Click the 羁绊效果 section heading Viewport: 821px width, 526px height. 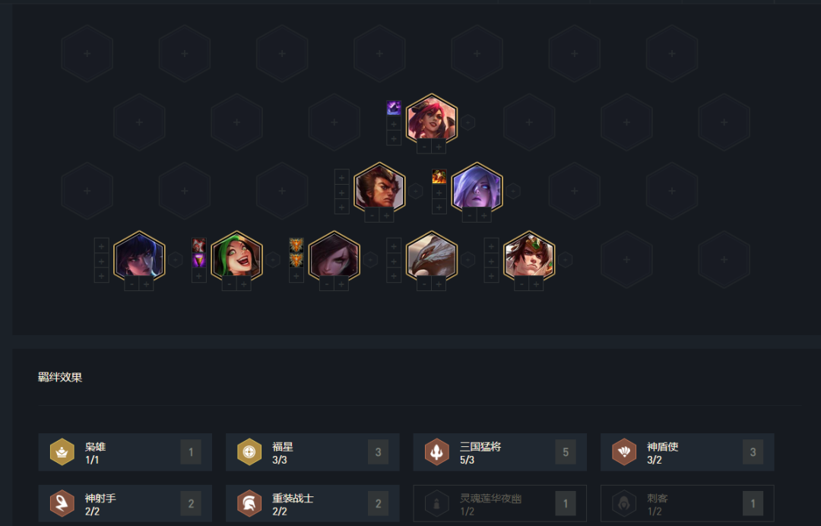tap(60, 377)
